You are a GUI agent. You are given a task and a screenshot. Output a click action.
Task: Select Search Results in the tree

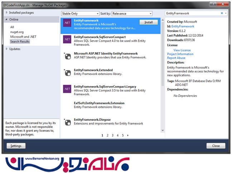pos(20,42)
